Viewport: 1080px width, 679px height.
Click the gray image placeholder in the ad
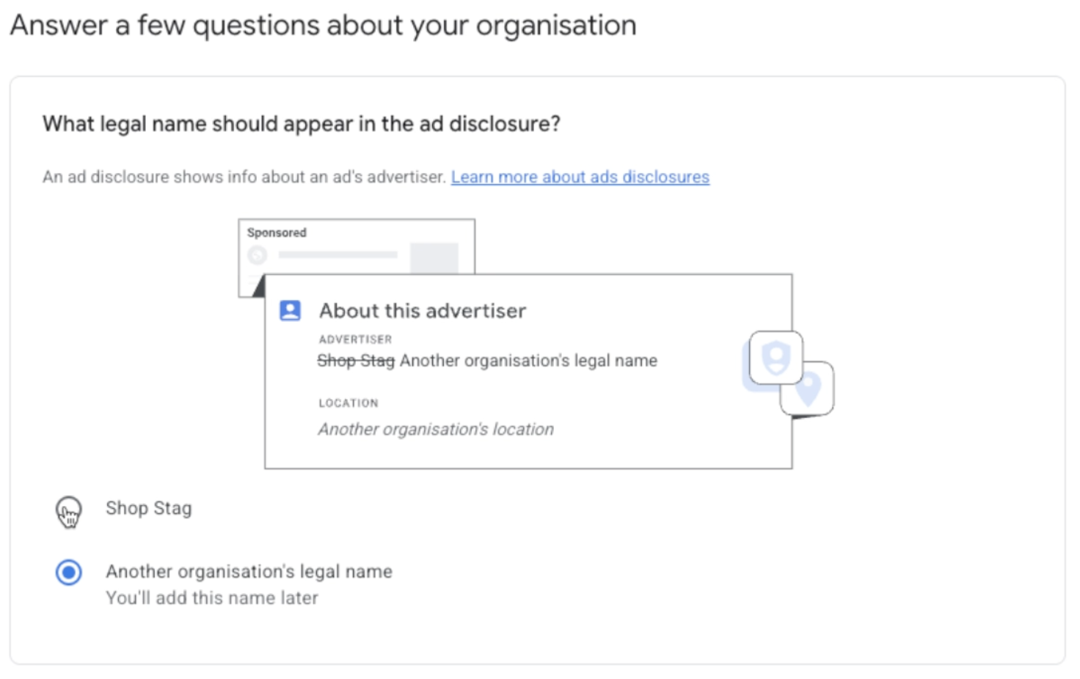434,256
